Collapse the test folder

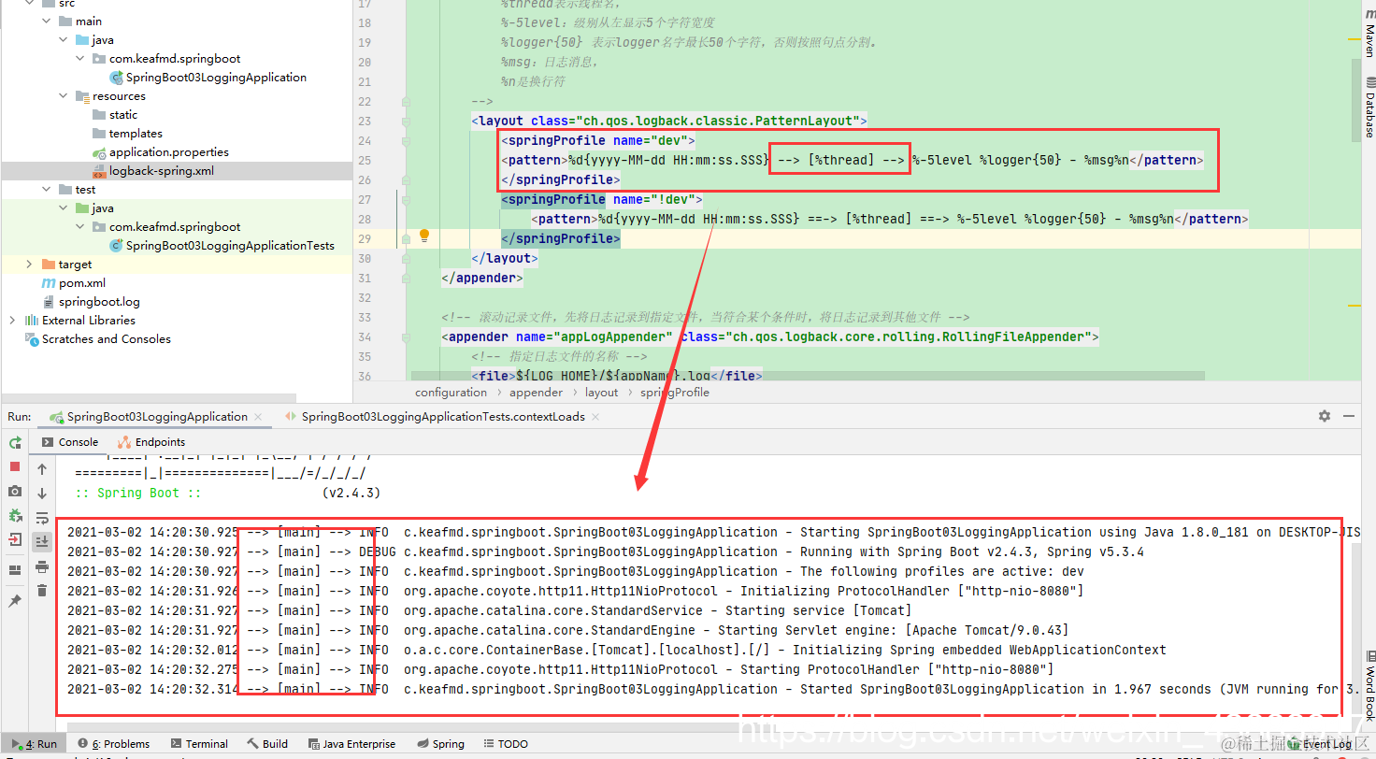[x=46, y=189]
